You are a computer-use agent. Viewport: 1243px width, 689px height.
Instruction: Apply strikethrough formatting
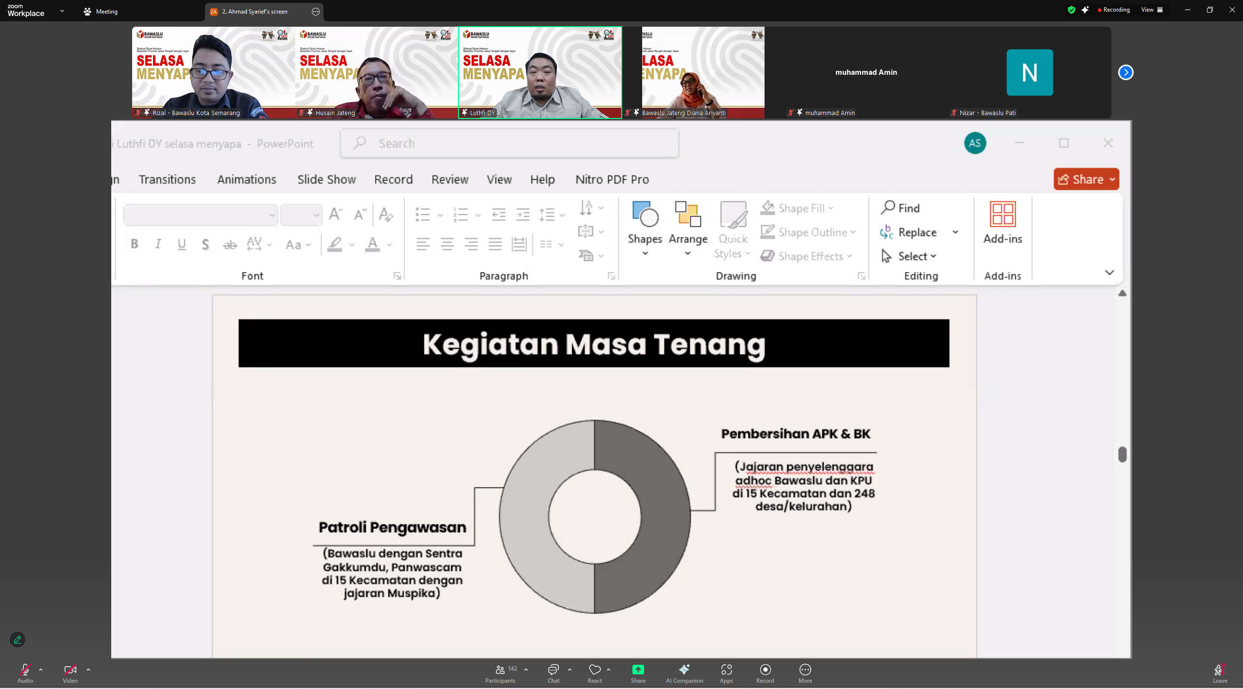[229, 244]
